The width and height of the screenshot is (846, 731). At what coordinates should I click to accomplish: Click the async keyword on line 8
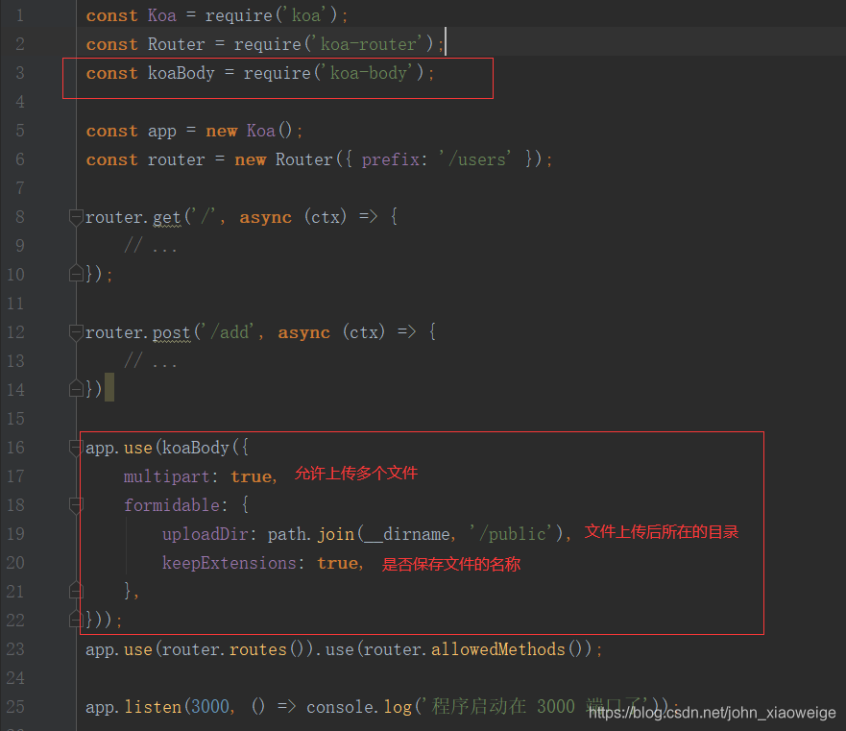pyautogui.click(x=265, y=217)
